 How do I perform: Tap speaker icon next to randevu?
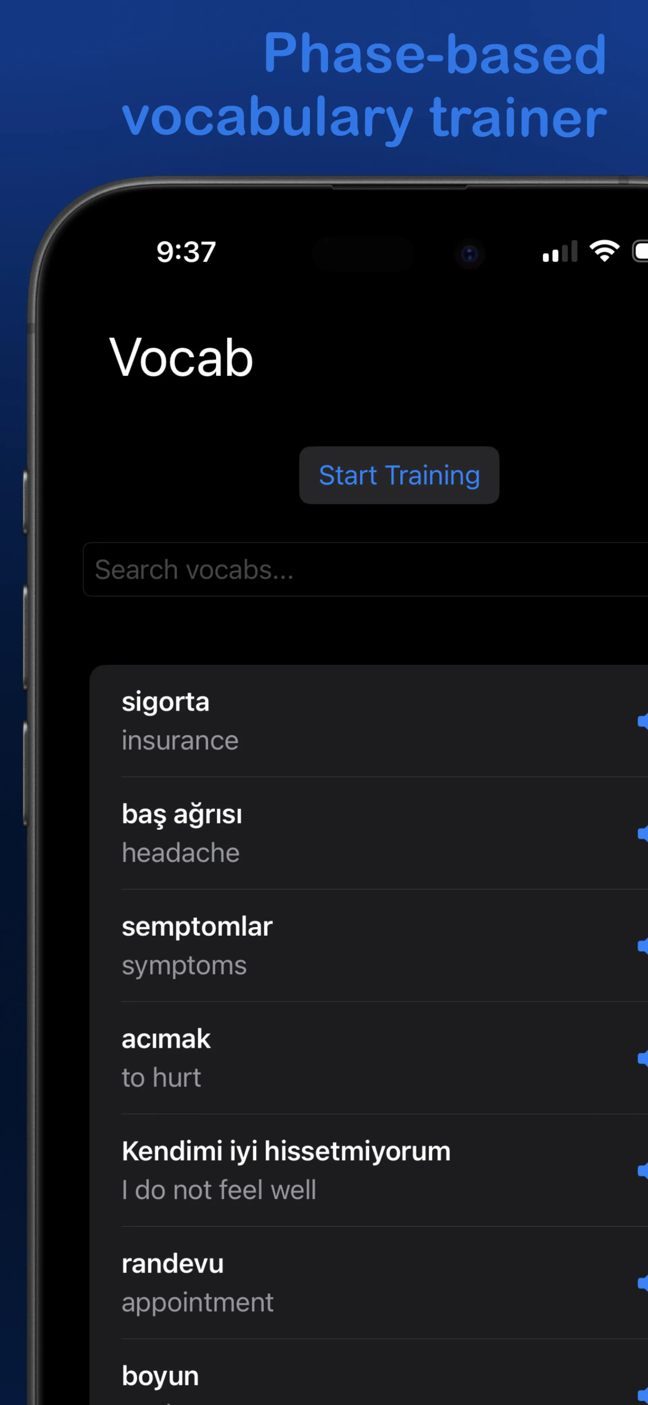(x=643, y=1283)
